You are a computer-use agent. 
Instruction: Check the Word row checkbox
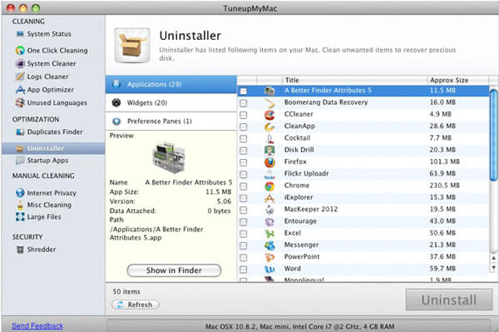pos(244,270)
